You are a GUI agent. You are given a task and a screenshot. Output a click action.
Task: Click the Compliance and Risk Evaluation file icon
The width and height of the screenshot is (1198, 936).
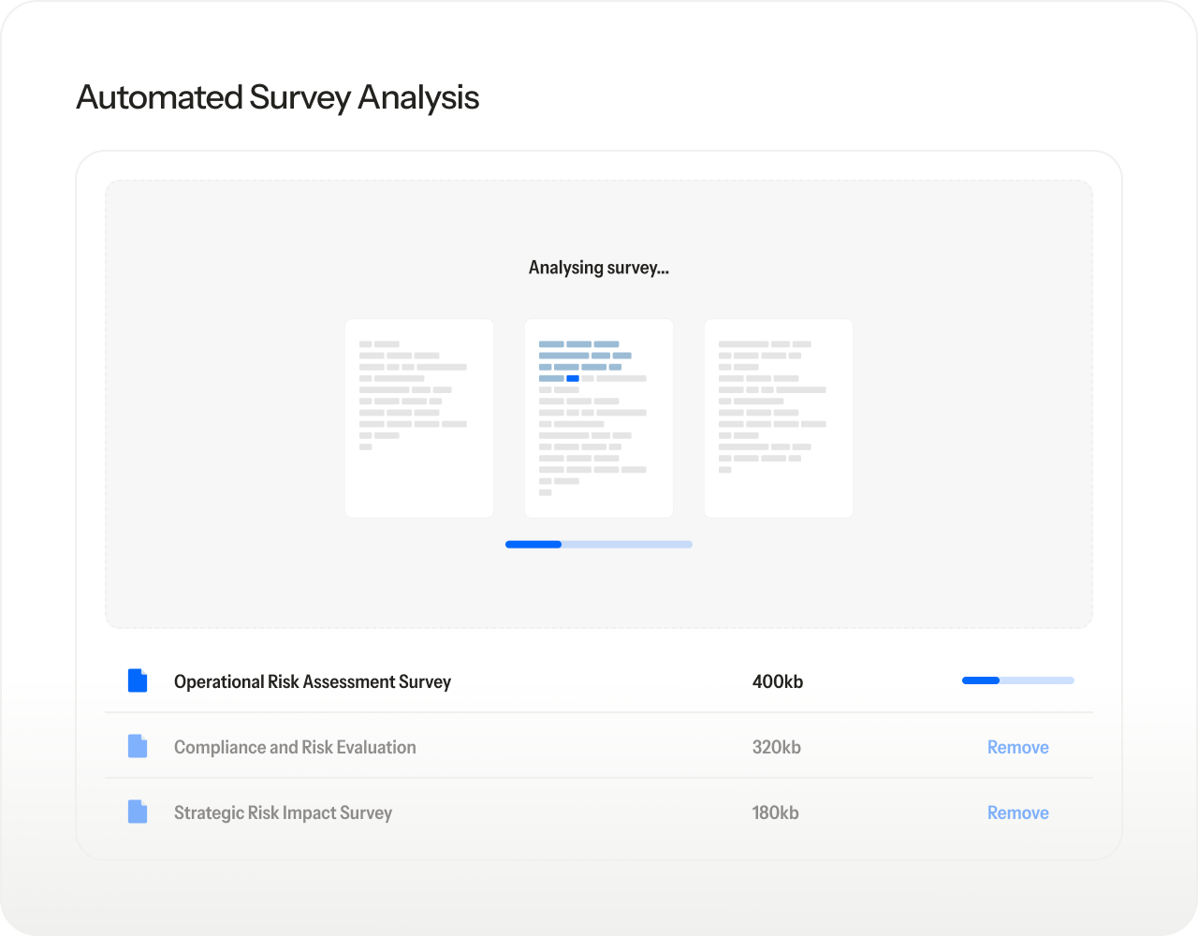138,747
